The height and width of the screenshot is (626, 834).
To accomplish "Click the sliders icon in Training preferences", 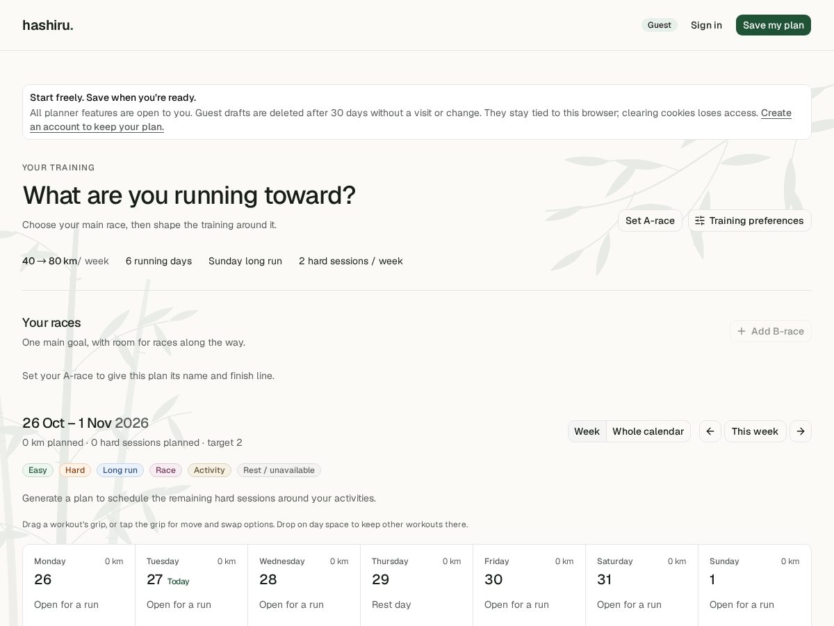I will 700,220.
